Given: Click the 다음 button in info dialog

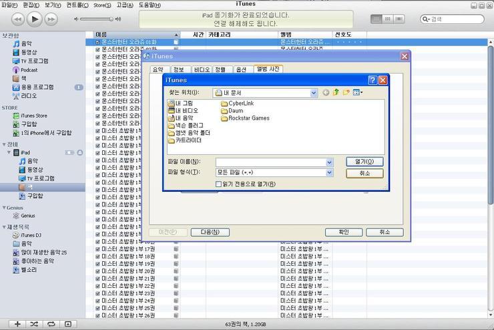Looking at the screenshot, I should point(205,232).
